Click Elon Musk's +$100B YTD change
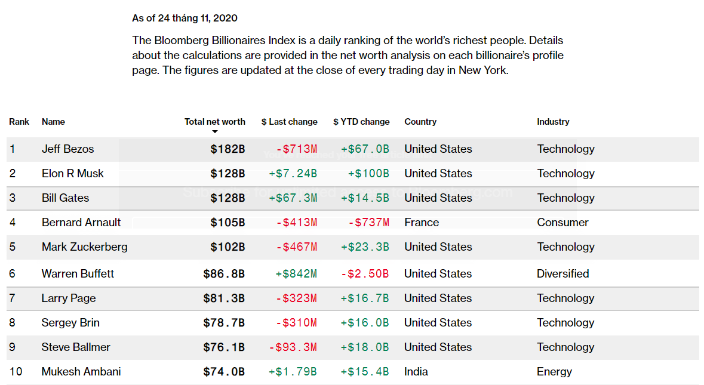This screenshot has height=385, width=704. 368,174
